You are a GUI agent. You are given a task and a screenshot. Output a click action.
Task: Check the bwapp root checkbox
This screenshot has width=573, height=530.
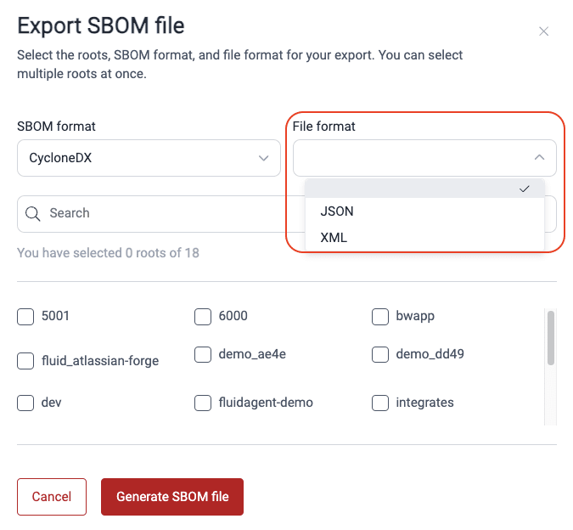pyautogui.click(x=380, y=317)
